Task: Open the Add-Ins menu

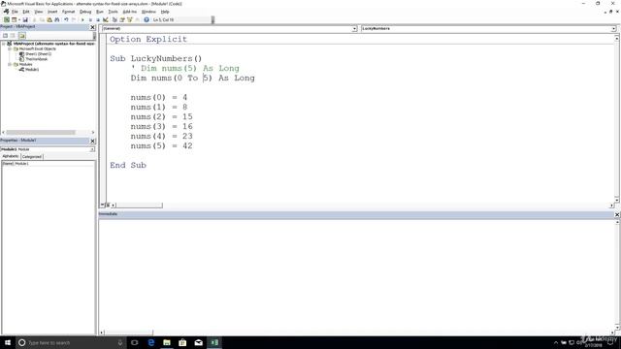Action: tap(129, 12)
